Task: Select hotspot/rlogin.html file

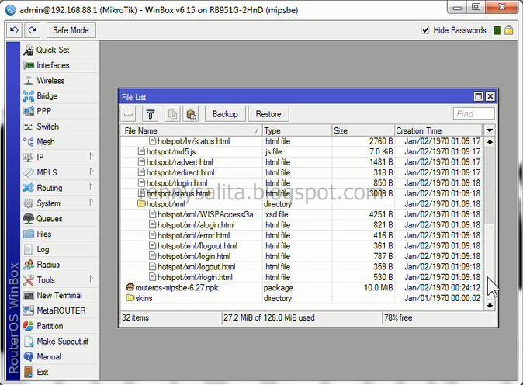Action: coord(303,183)
